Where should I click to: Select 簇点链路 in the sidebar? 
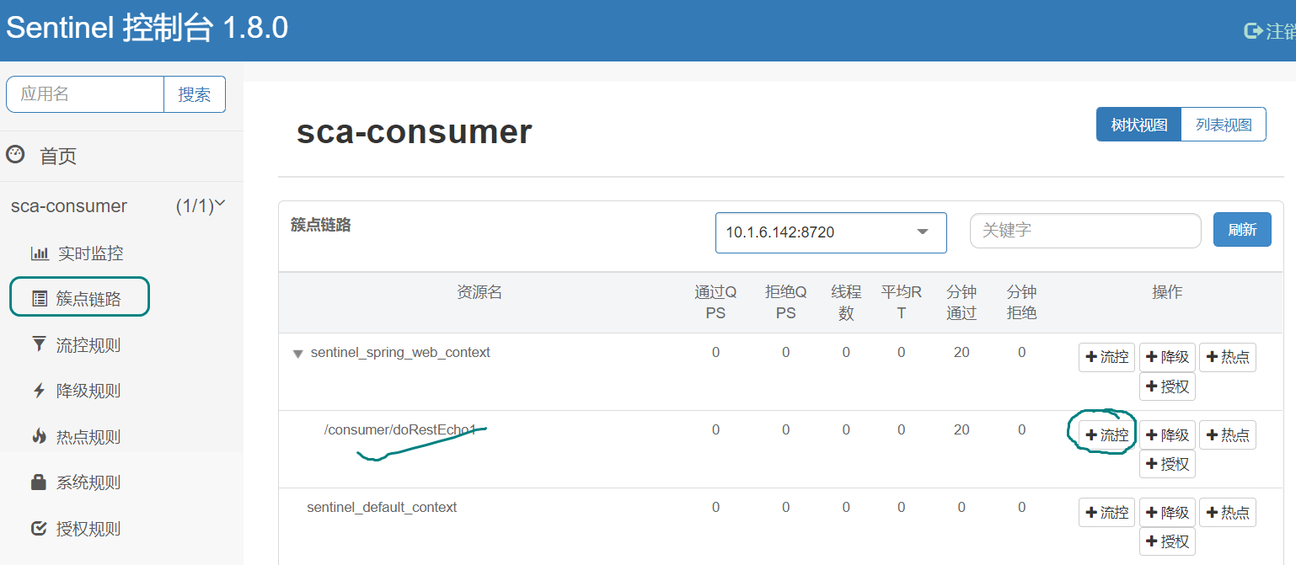(x=88, y=299)
